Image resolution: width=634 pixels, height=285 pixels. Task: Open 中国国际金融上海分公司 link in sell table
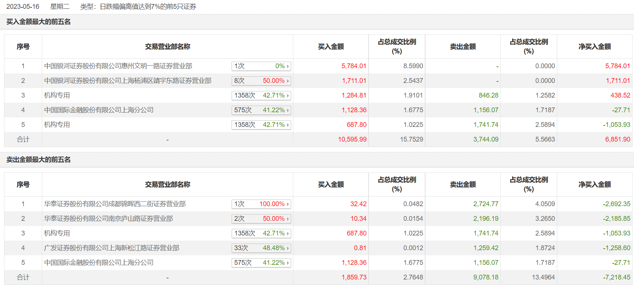(x=98, y=263)
